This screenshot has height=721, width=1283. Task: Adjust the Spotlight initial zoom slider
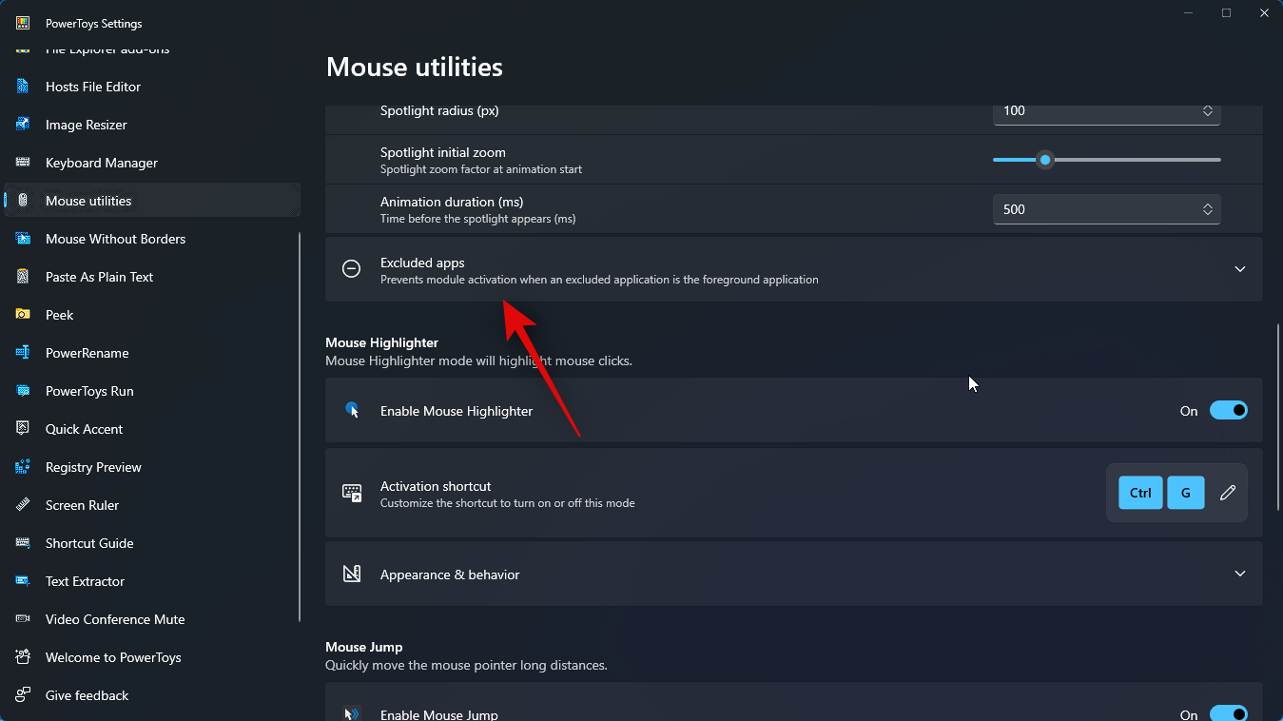click(x=1107, y=160)
